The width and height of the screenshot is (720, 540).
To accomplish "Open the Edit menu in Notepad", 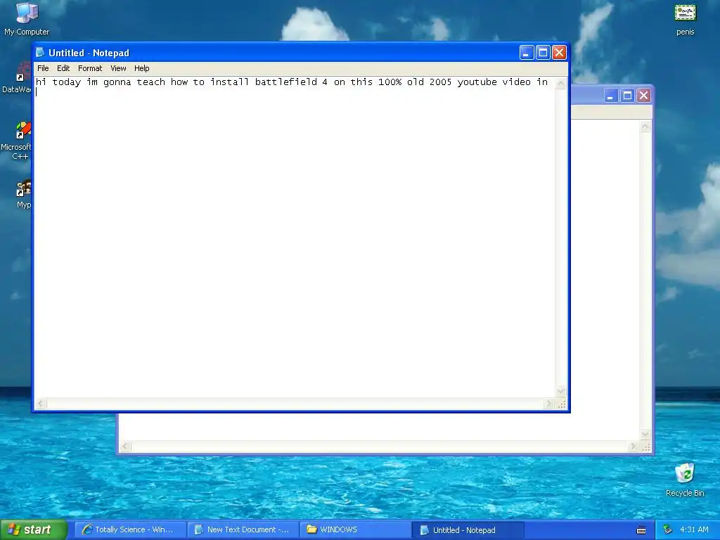I will (63, 68).
